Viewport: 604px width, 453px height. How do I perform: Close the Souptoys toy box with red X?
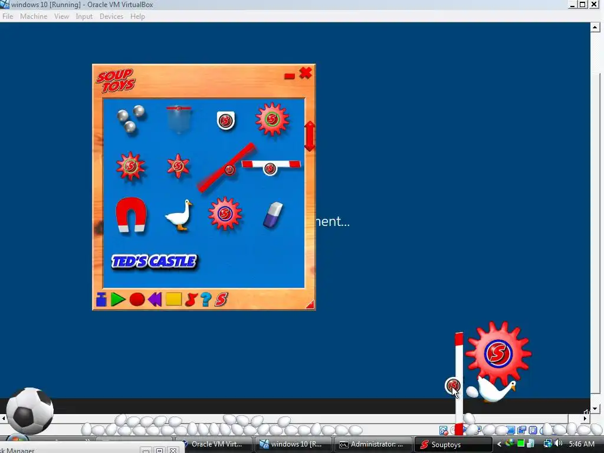306,73
